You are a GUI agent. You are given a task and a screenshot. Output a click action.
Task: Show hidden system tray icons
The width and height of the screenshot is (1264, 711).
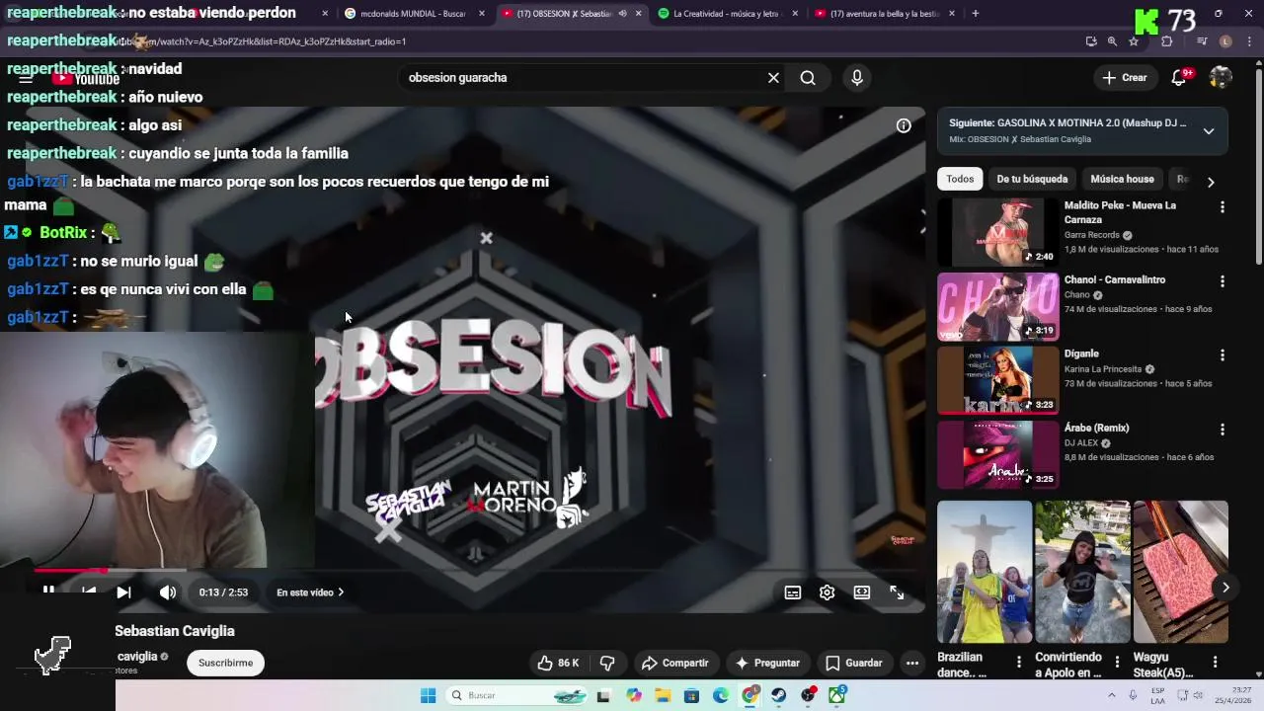tap(1111, 695)
